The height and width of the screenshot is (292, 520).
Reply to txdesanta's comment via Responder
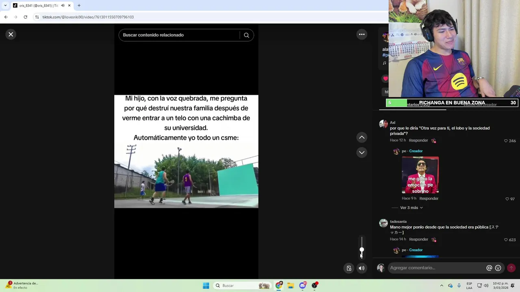418,239
